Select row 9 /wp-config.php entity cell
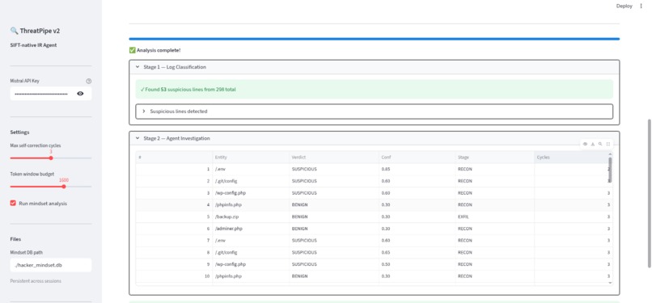The width and height of the screenshot is (652, 303). pos(251,264)
